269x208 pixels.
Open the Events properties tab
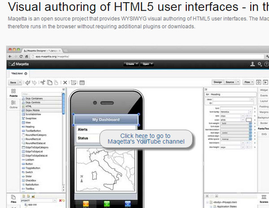click(264, 95)
